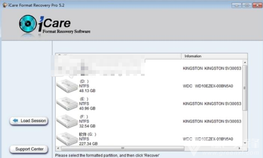
Task: Click NTFS label under D: drive
Action: click(x=84, y=86)
